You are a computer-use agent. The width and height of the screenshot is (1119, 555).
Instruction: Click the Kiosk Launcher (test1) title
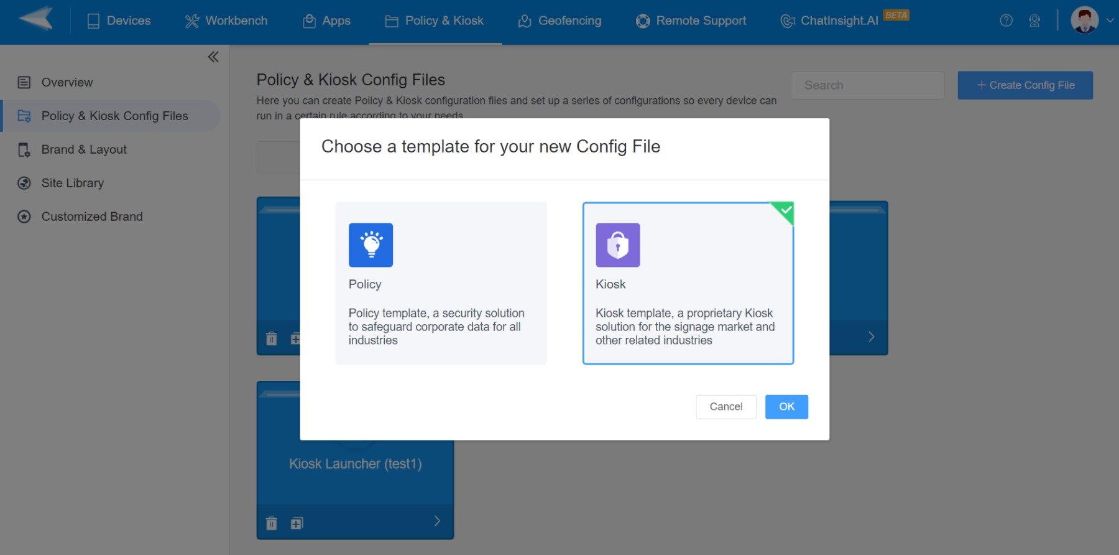click(x=356, y=464)
